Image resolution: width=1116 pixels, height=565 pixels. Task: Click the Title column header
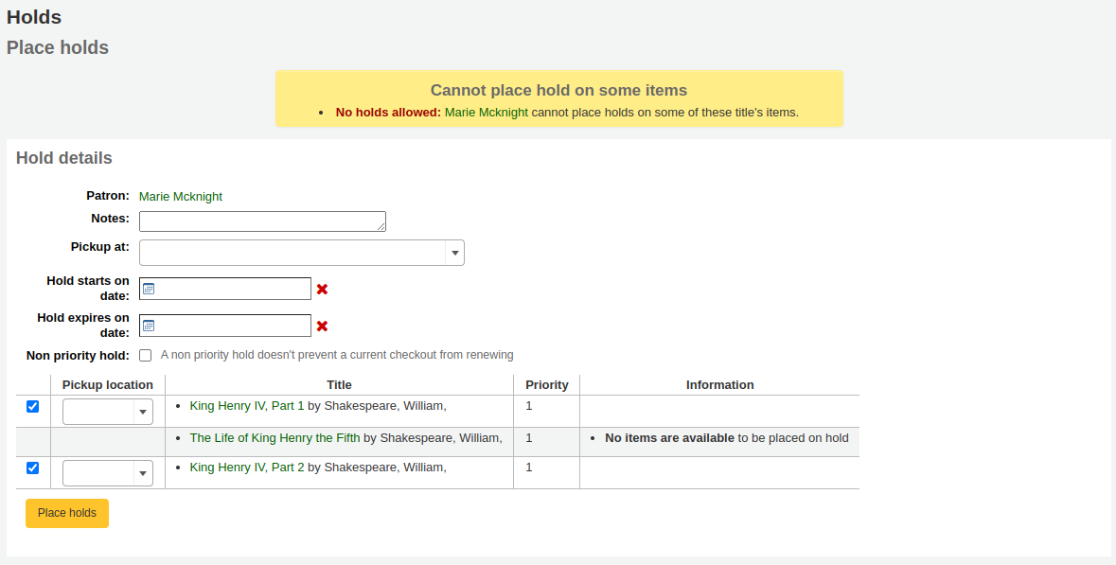(x=340, y=385)
